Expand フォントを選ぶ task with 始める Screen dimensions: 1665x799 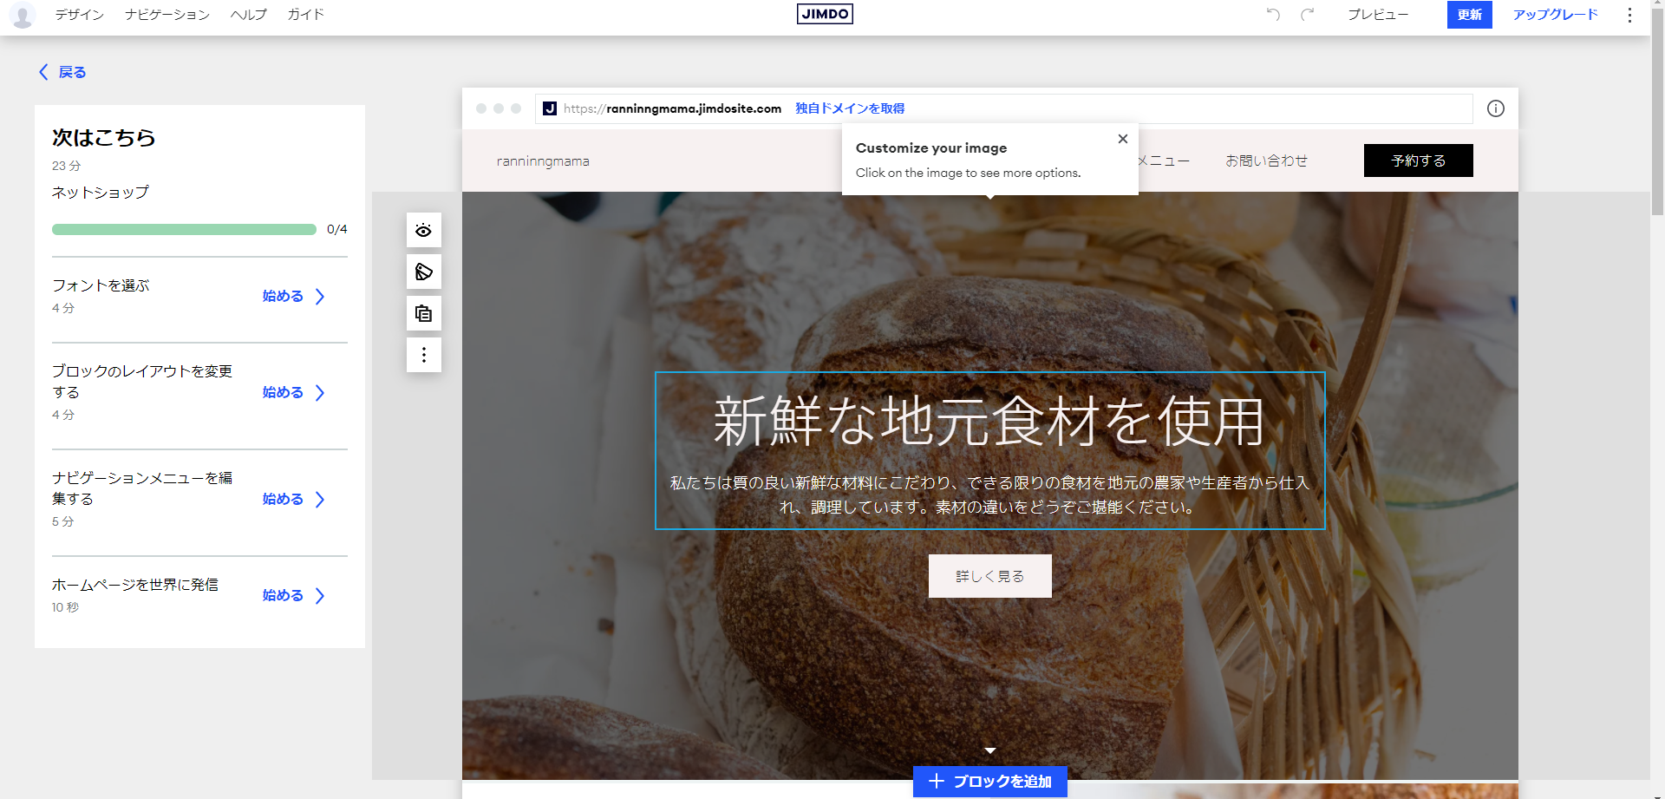[293, 296]
